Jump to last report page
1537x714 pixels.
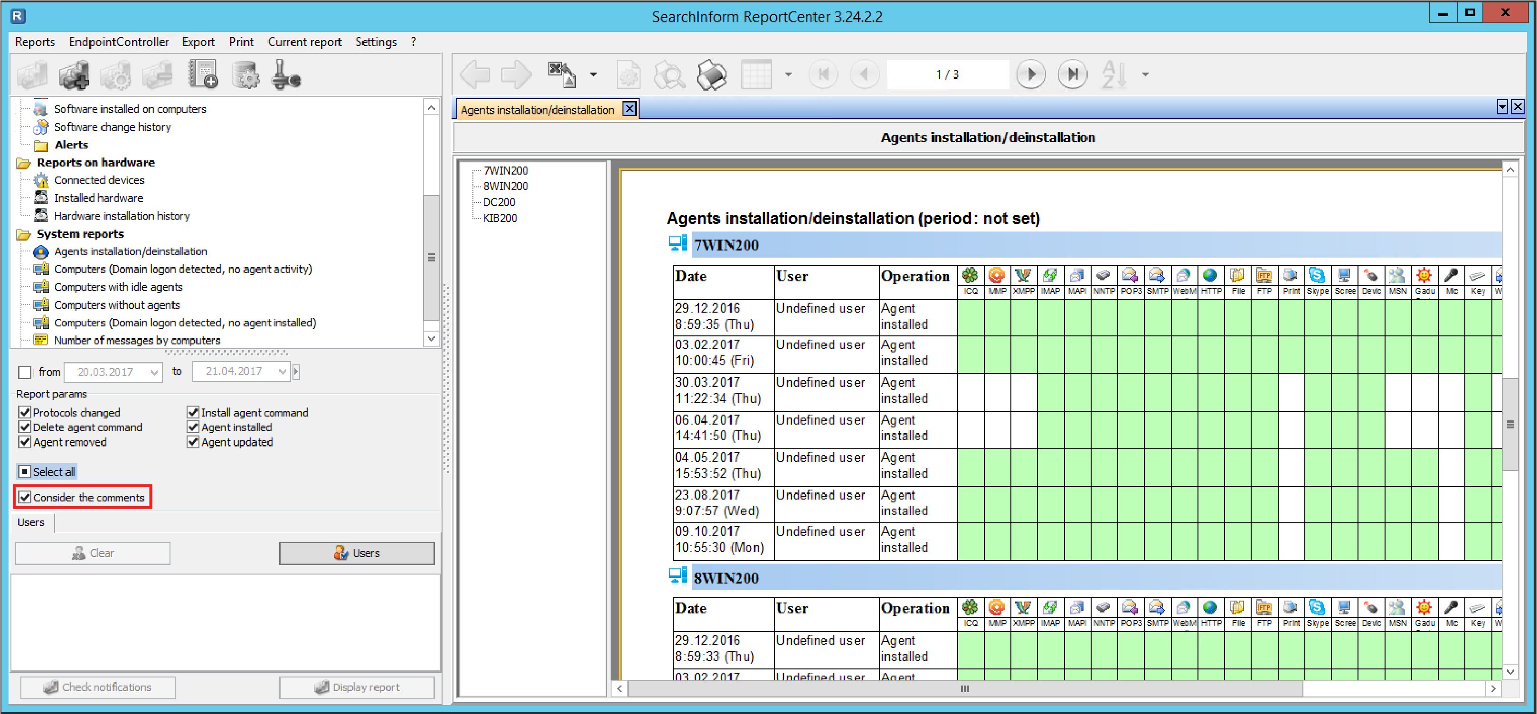pyautogui.click(x=1072, y=74)
